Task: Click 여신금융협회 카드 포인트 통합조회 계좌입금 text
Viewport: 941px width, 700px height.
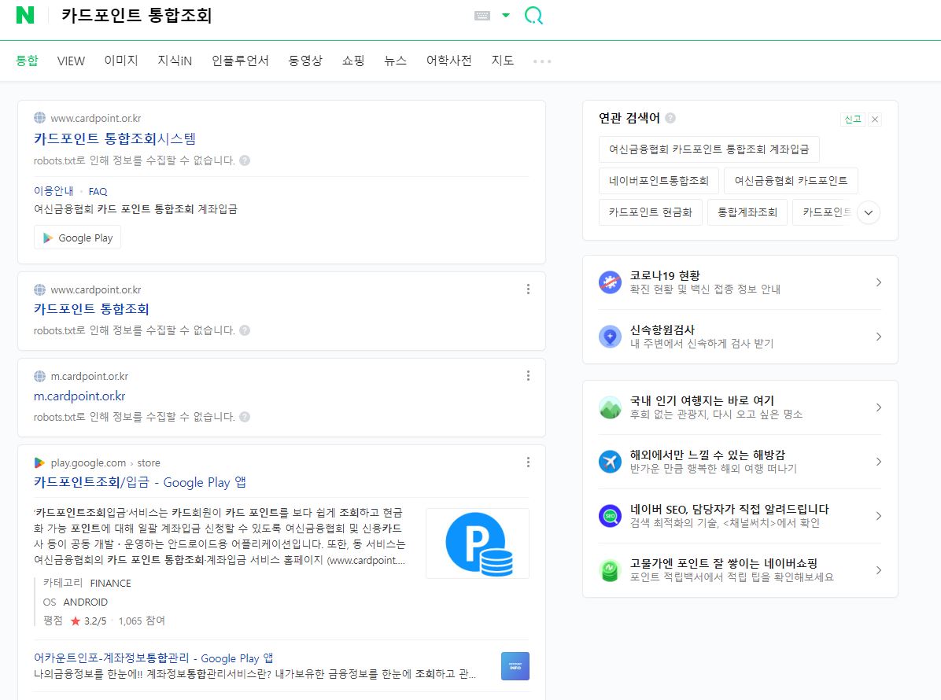Action: (x=135, y=208)
